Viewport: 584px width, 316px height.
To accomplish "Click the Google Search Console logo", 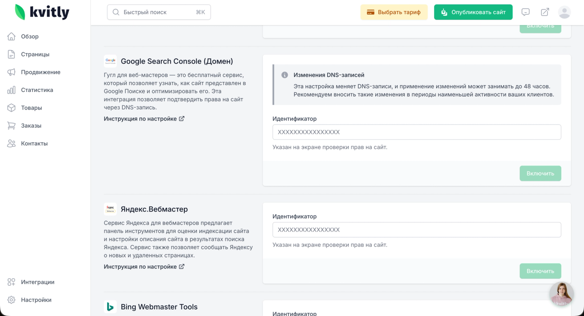I will point(110,61).
